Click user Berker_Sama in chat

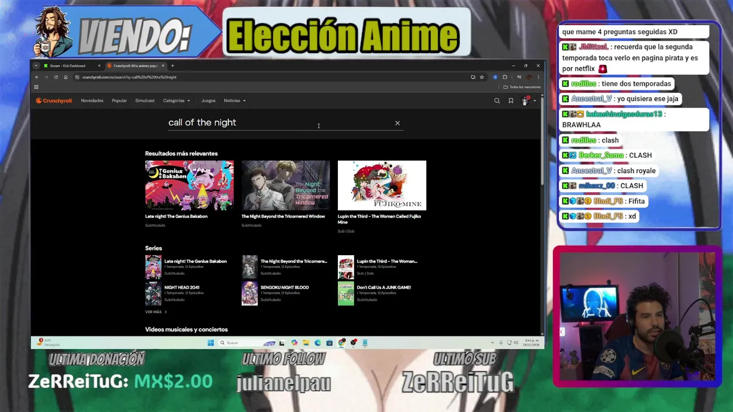point(601,155)
